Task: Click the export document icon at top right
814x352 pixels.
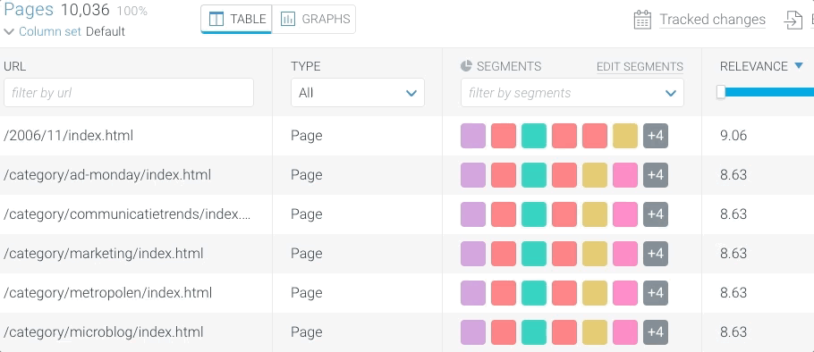Action: [x=793, y=20]
